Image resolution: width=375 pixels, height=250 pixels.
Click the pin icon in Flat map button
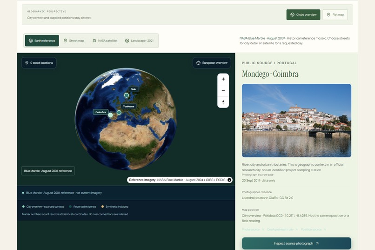click(328, 14)
